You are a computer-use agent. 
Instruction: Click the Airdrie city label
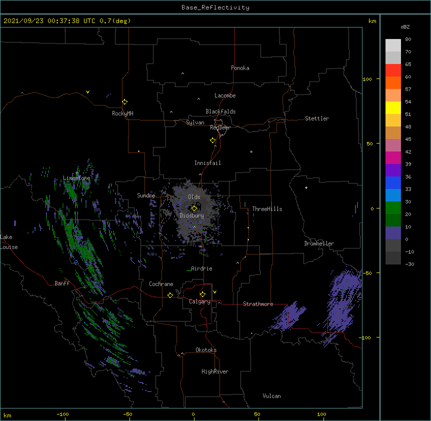201,268
